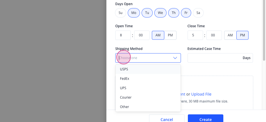Toggle Friday in Days Open
Image resolution: width=266 pixels, height=122 pixels.
[186, 13]
